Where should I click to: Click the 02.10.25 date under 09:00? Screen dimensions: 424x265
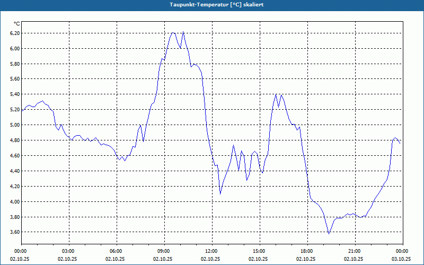[163, 259]
